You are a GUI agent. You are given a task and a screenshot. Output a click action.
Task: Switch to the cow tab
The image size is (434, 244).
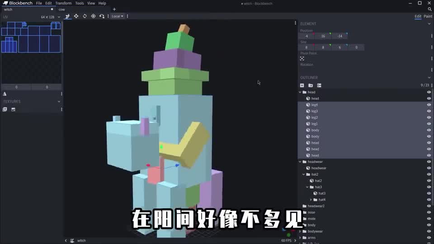[x=62, y=9]
